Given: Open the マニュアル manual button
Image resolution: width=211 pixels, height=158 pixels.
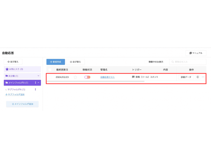Looking at the screenshot, I should coord(196,53).
